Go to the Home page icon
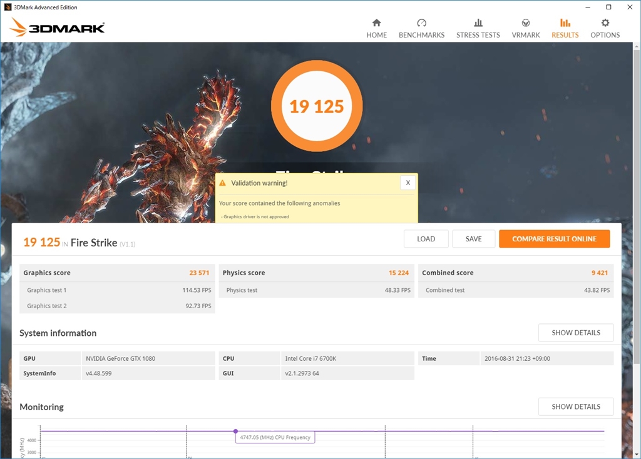This screenshot has width=641, height=459. click(x=376, y=23)
